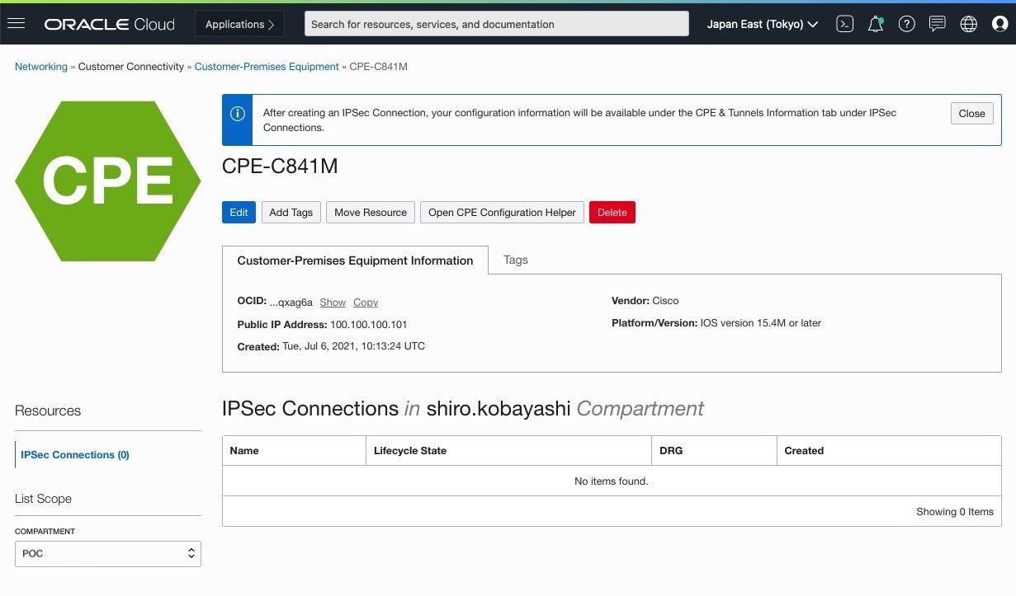
Task: Open CPE Configuration Helper
Action: point(502,212)
